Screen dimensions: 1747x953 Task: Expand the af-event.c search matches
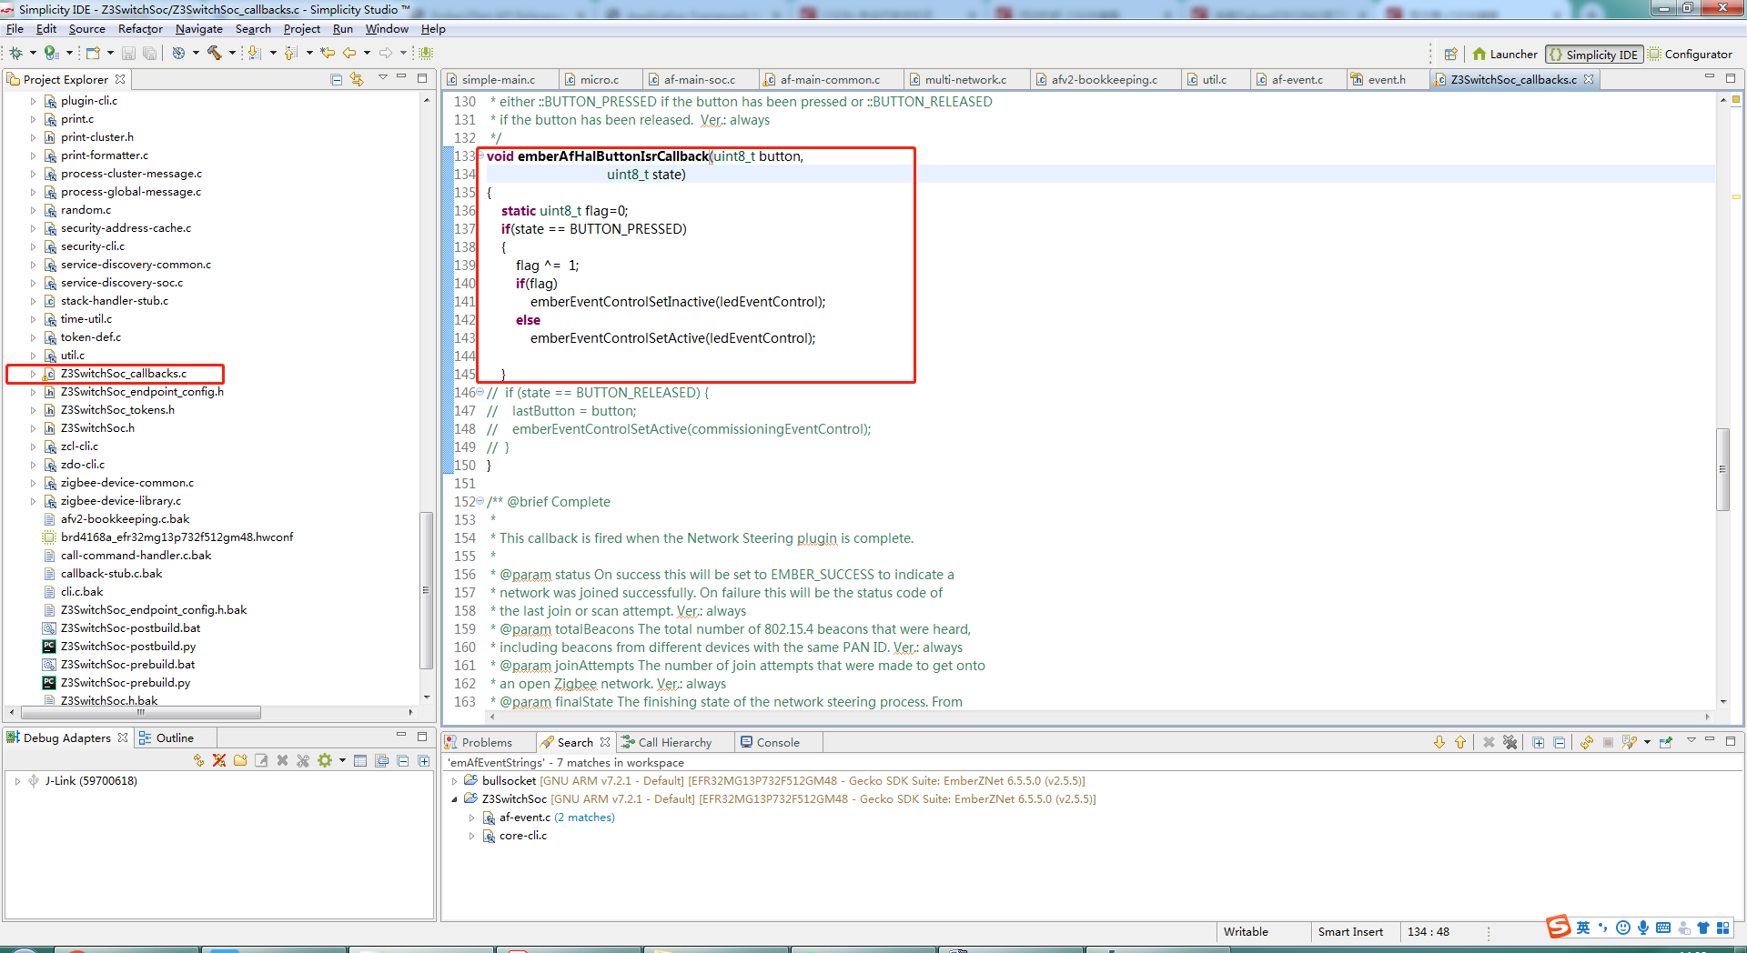click(472, 818)
